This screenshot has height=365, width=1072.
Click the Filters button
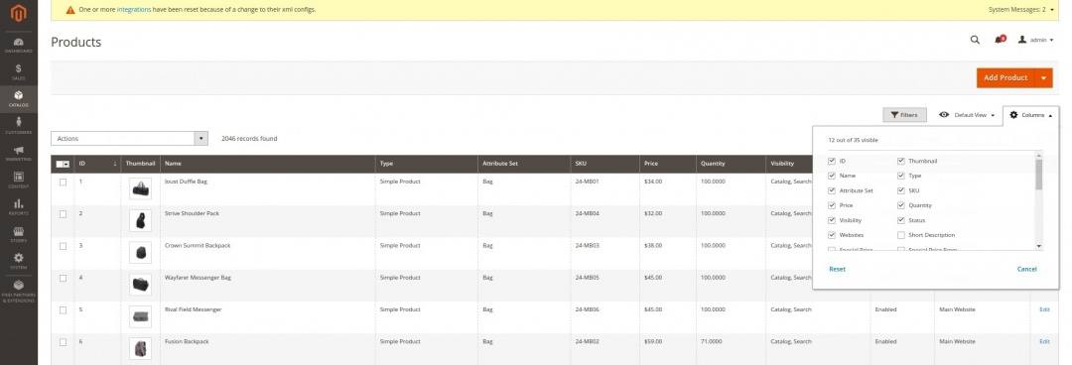(904, 115)
